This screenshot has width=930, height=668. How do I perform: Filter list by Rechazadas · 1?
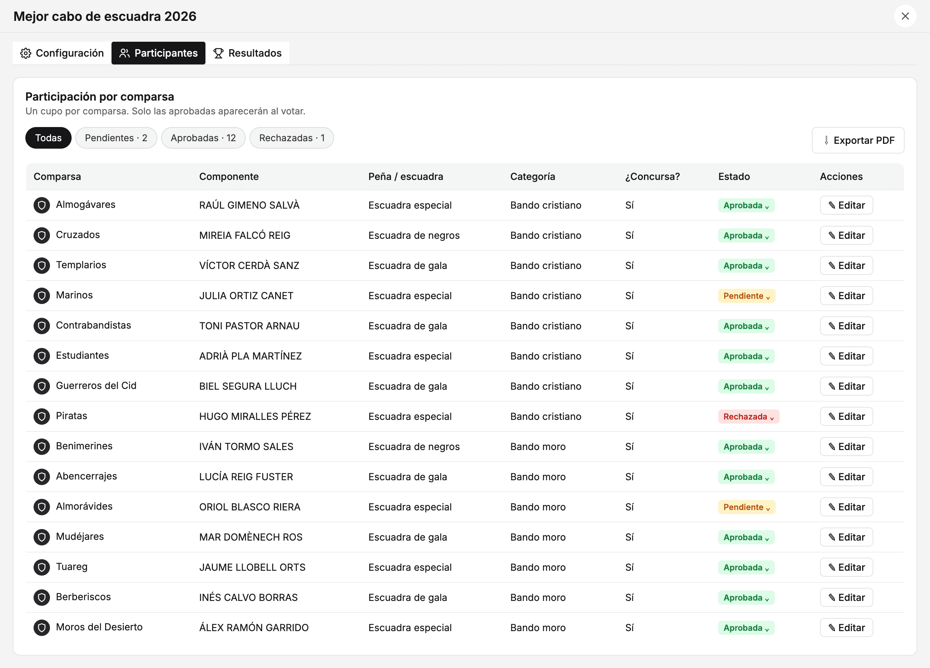[x=292, y=138]
